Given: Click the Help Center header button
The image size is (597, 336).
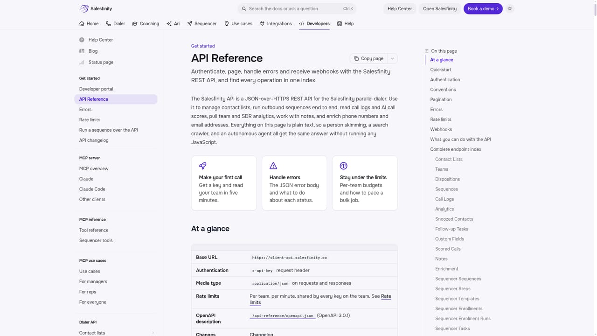Looking at the screenshot, I should point(400,8).
